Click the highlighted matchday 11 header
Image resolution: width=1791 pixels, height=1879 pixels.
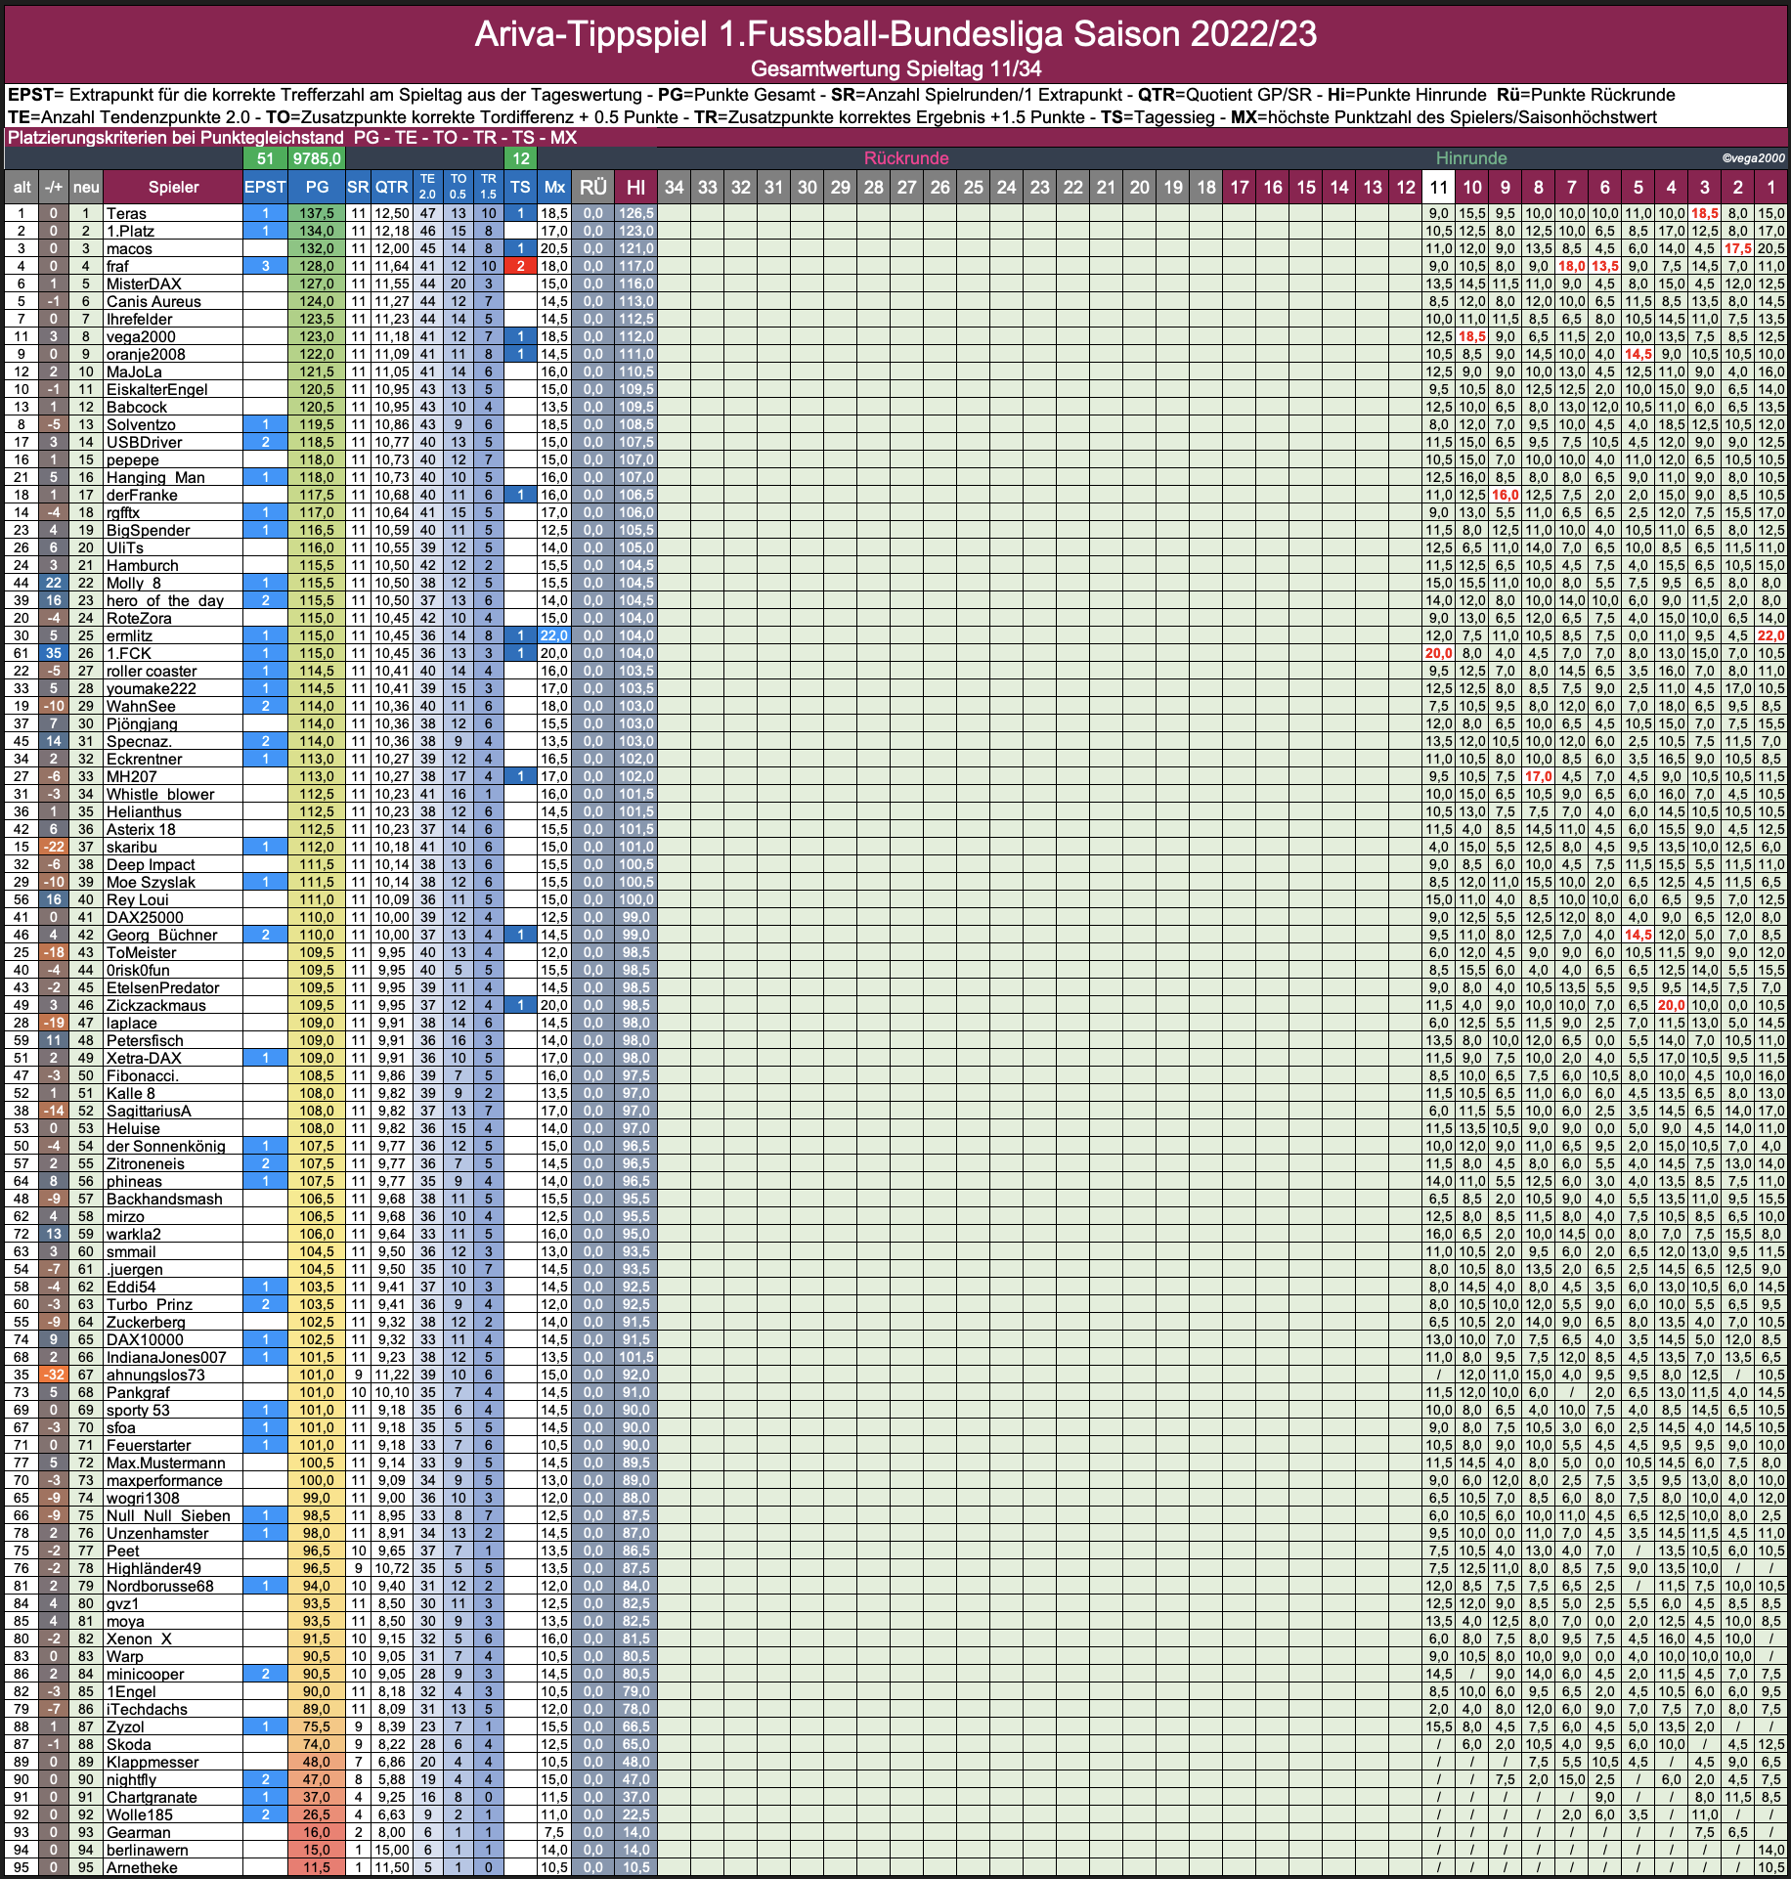pos(1438,187)
